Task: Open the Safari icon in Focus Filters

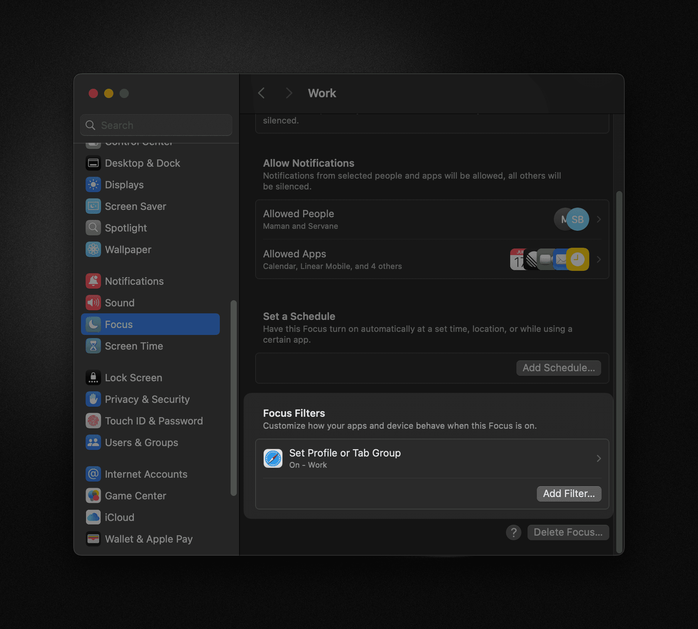Action: coord(273,458)
